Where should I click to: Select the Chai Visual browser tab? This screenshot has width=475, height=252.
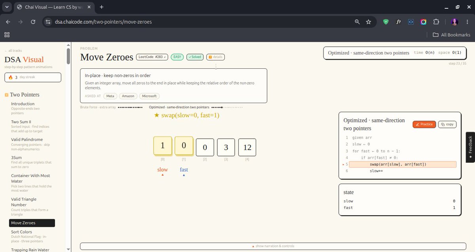click(53, 7)
